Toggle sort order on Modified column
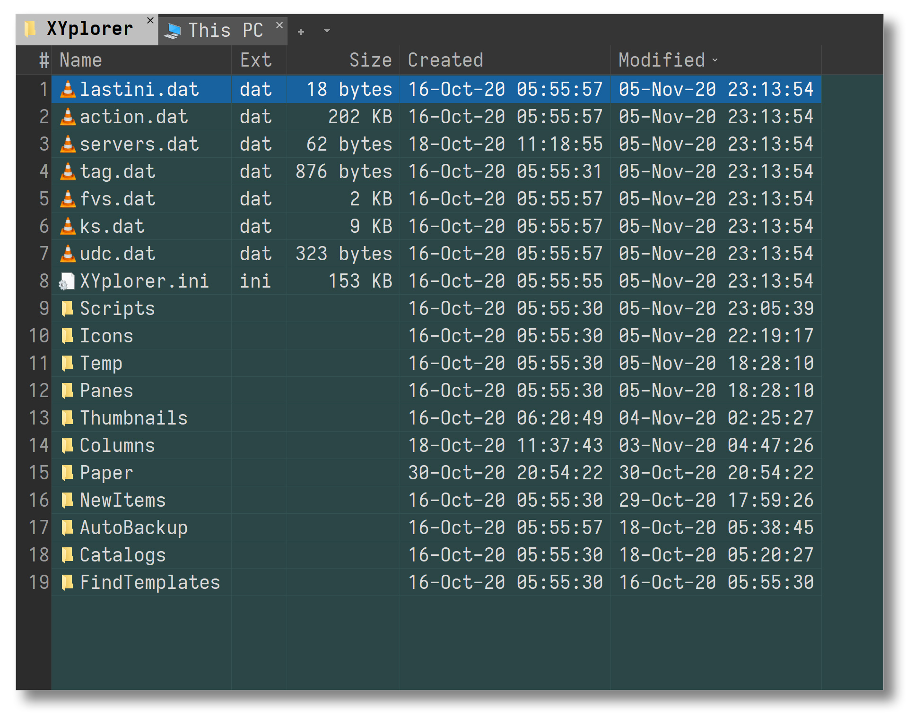 pos(662,60)
